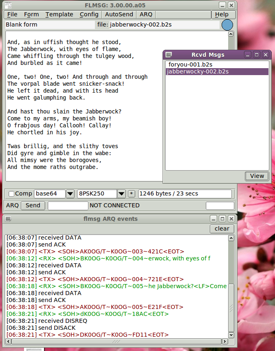This screenshot has width=275, height=351.
Task: Open the Help menu
Action: 222,15
